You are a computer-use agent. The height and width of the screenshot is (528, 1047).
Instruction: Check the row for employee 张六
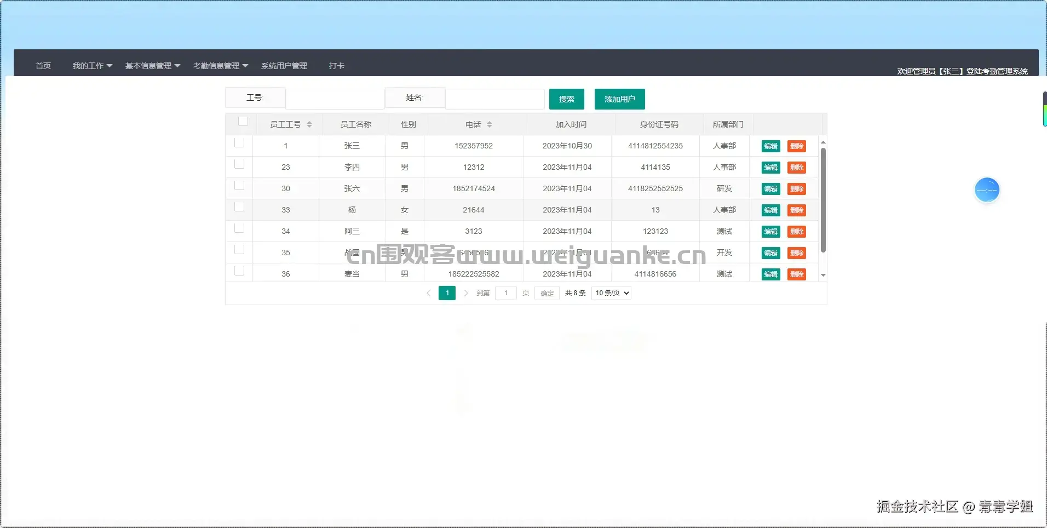(239, 185)
